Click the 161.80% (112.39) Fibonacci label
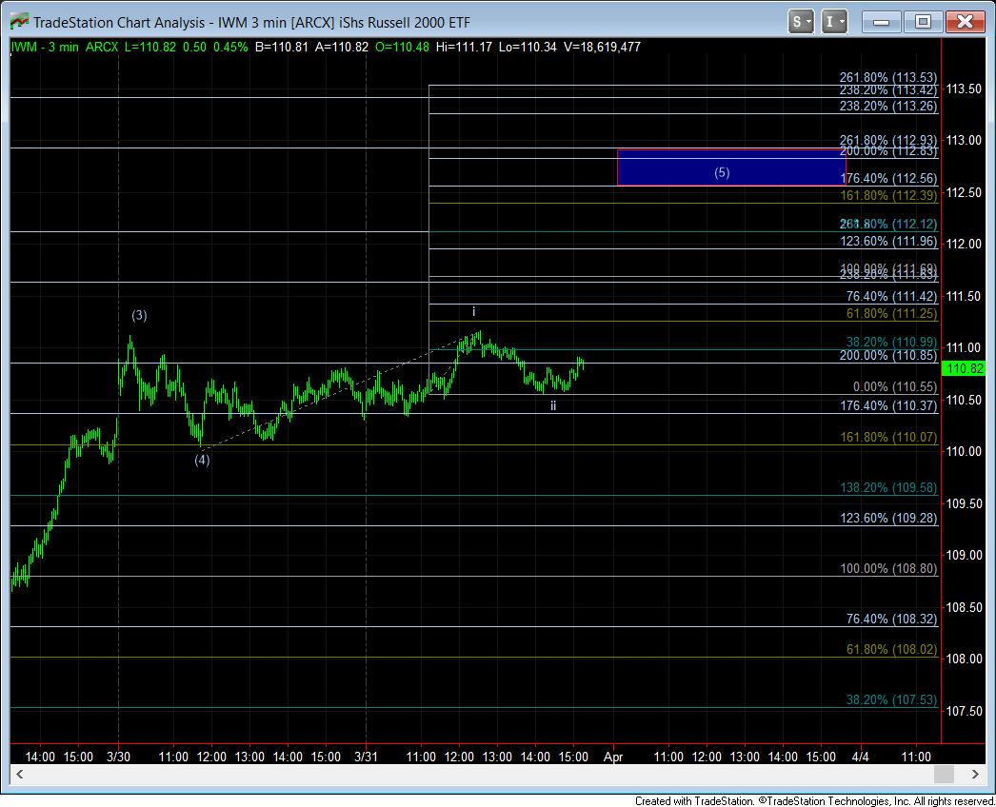The image size is (996, 807). tap(888, 195)
